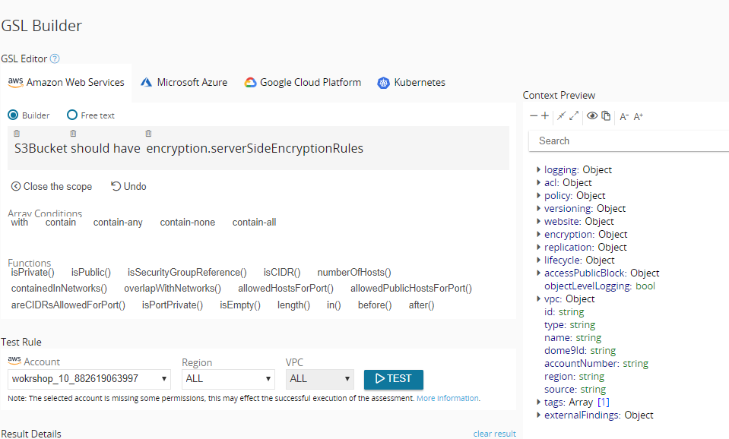This screenshot has width=729, height=439.
Task: Insert the containedInNetworks() function
Action: [x=59, y=289]
